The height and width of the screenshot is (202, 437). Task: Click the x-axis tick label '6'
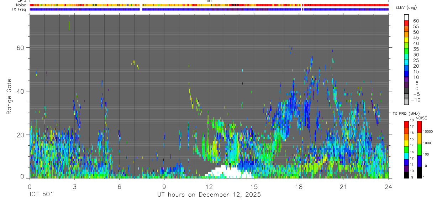(119, 186)
